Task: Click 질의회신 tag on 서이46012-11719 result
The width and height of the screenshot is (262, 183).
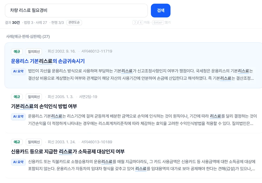Action: point(34,52)
